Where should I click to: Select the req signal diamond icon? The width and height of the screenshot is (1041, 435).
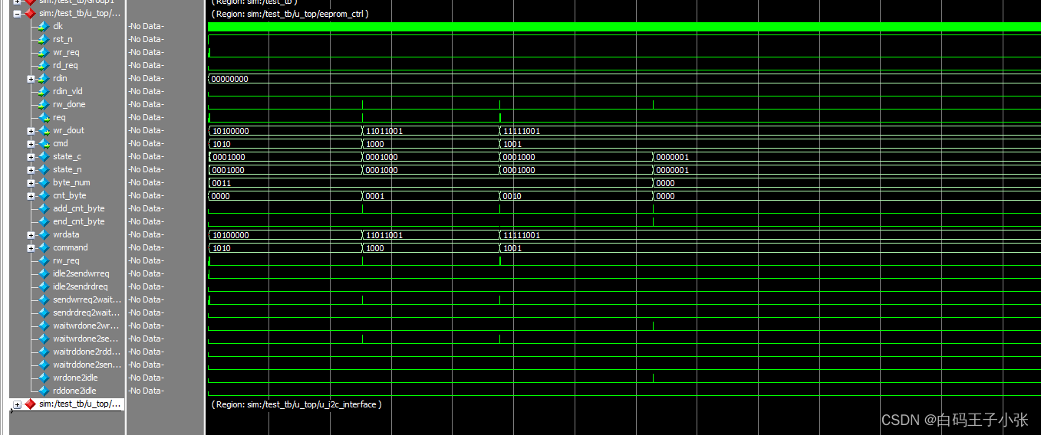pos(44,117)
